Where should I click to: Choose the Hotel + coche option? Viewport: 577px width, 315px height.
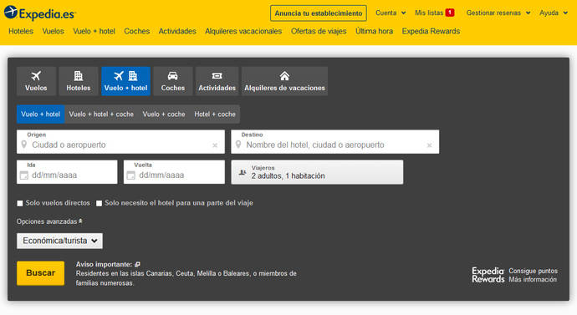pyautogui.click(x=215, y=114)
